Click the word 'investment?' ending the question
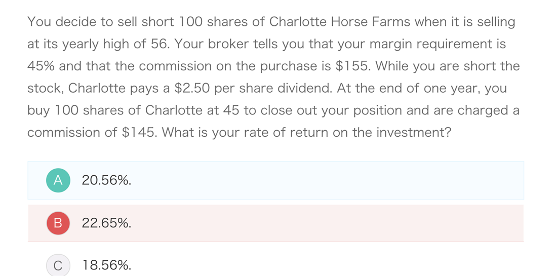This screenshot has height=276, width=557. pos(413,133)
